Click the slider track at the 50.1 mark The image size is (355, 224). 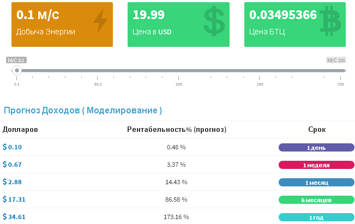click(x=98, y=70)
